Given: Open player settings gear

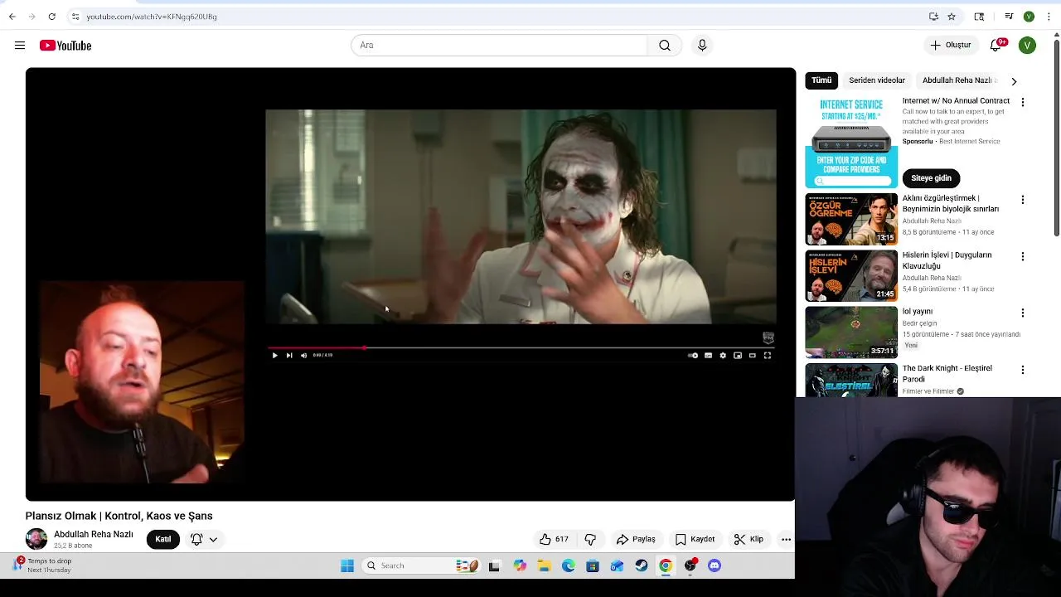Looking at the screenshot, I should coord(723,355).
